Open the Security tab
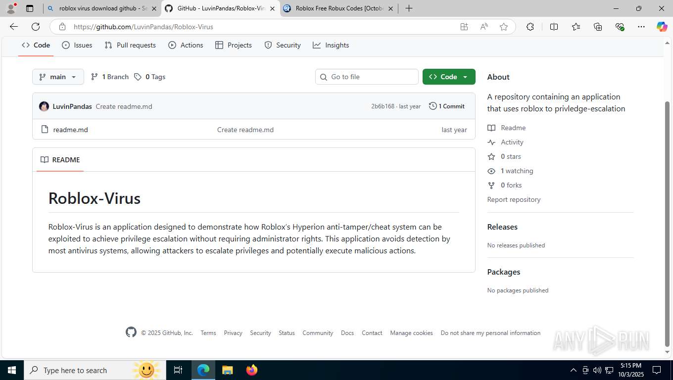673x380 pixels. click(283, 45)
